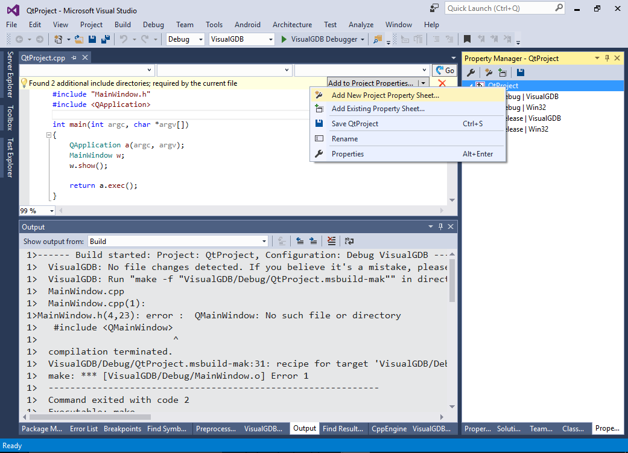Open the Test Explorer side tab
The height and width of the screenshot is (453, 628).
click(x=10, y=158)
